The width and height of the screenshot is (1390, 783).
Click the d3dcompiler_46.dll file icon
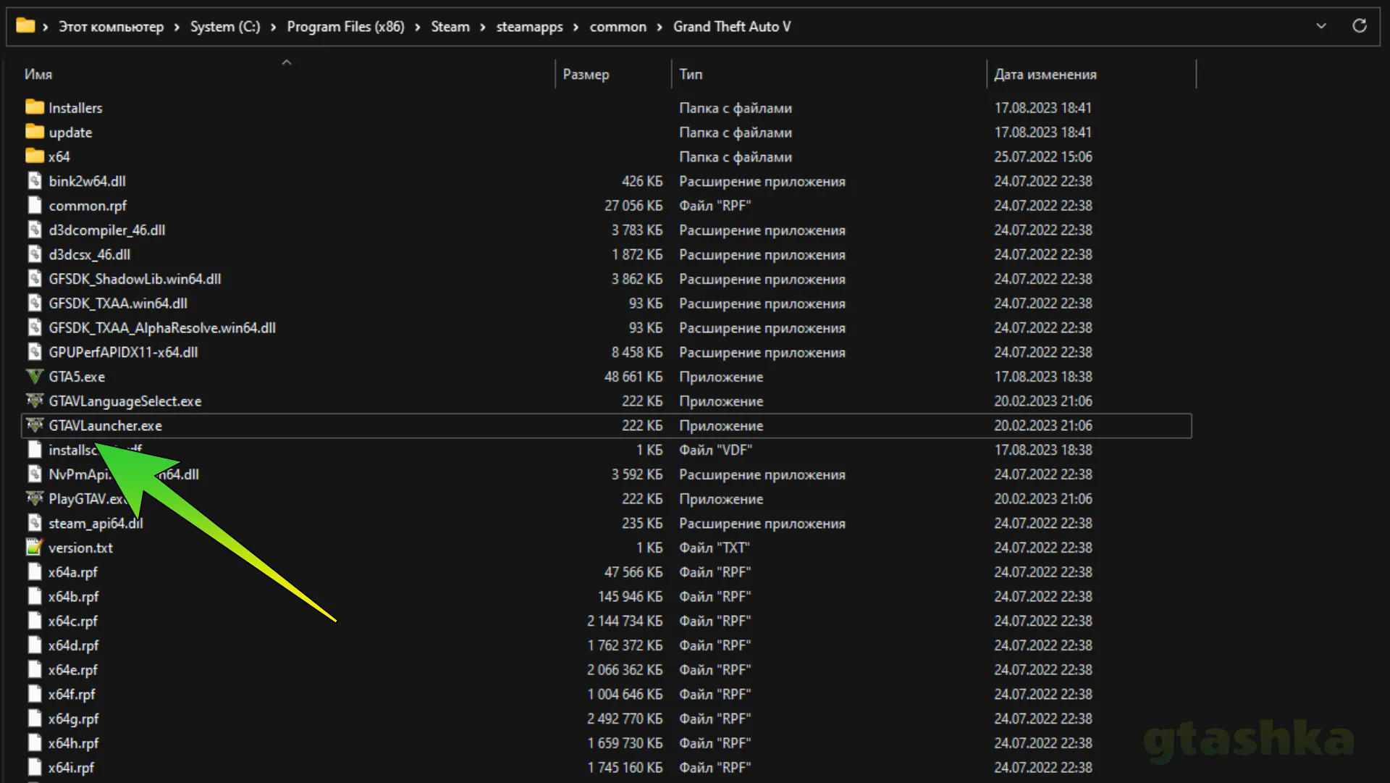coord(35,230)
